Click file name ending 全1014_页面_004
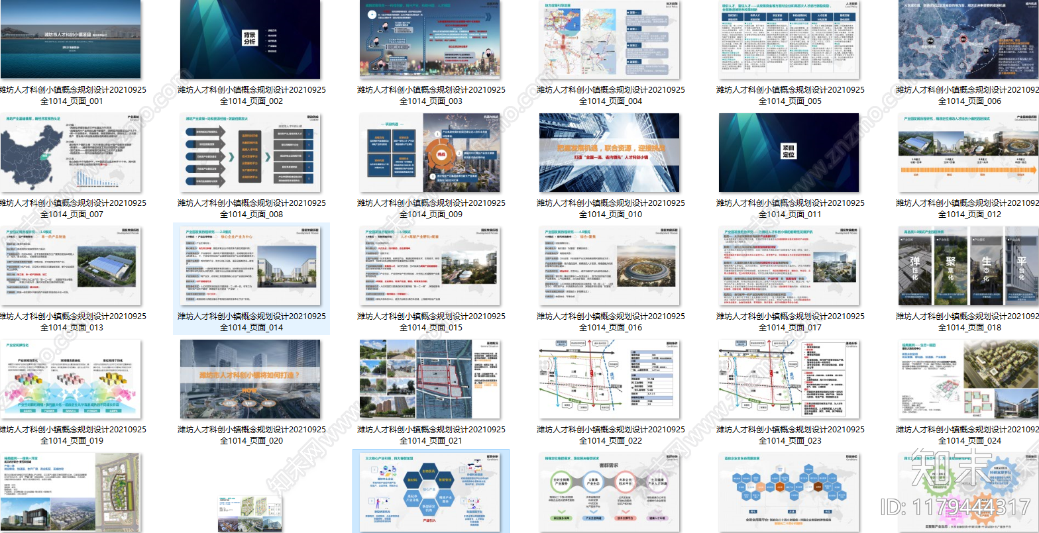Viewport: 1039px width, 533px height. tap(610, 95)
